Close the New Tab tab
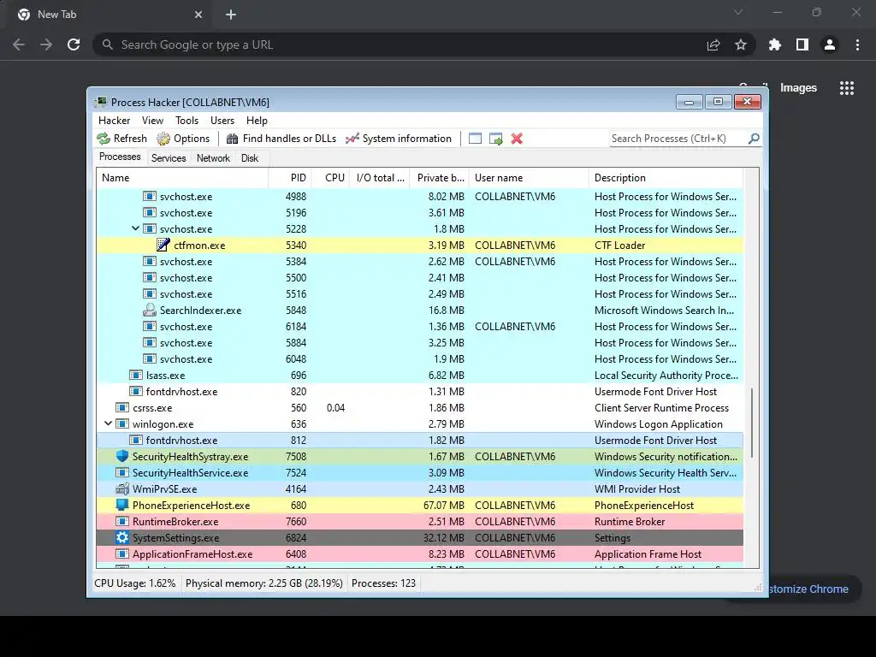 (198, 15)
